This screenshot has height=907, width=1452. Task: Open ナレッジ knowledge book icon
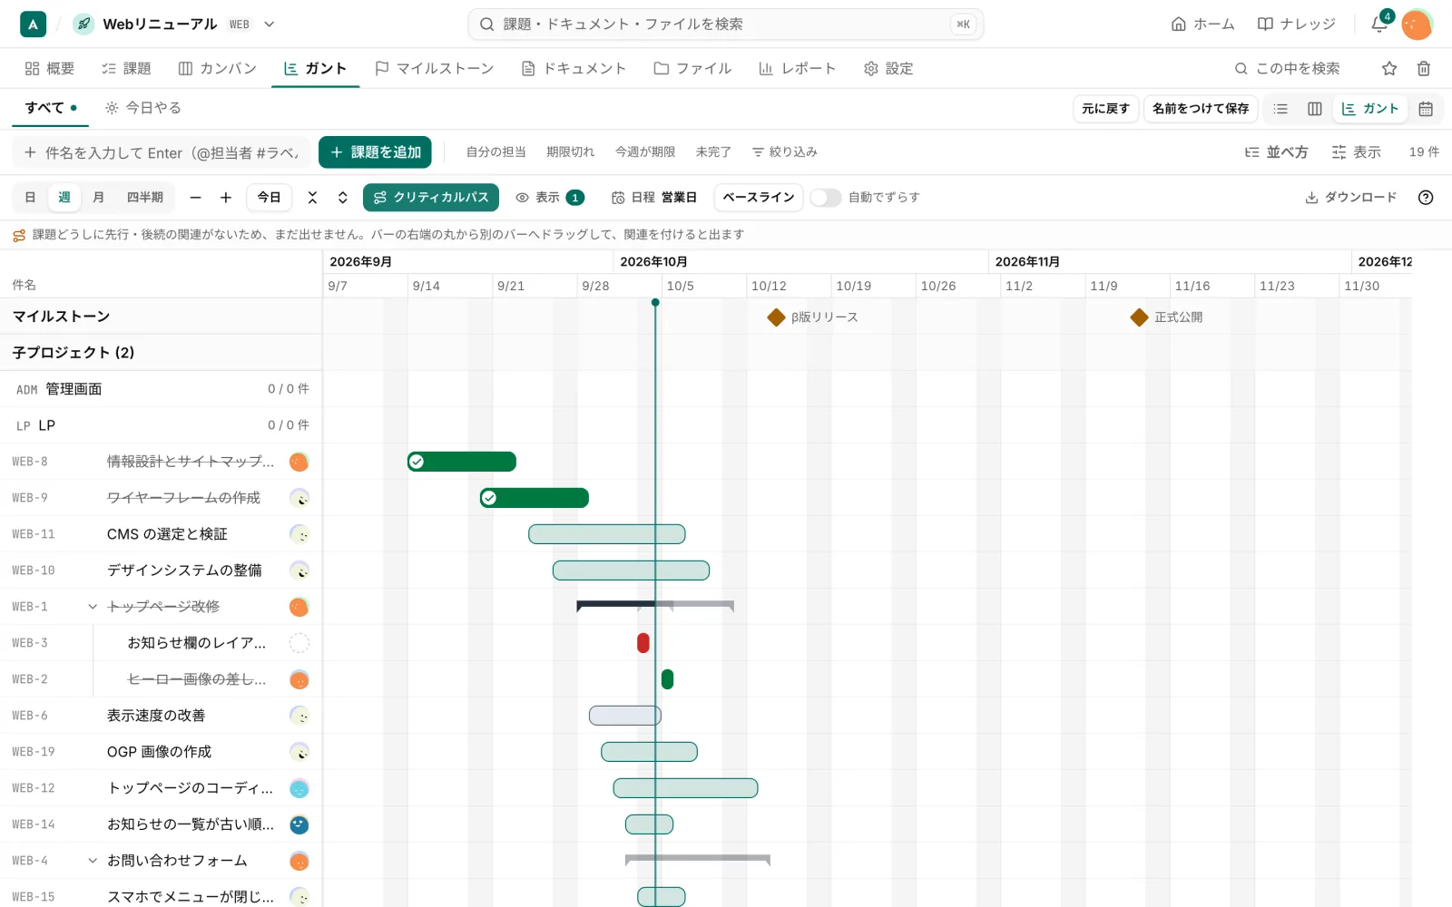coord(1296,24)
